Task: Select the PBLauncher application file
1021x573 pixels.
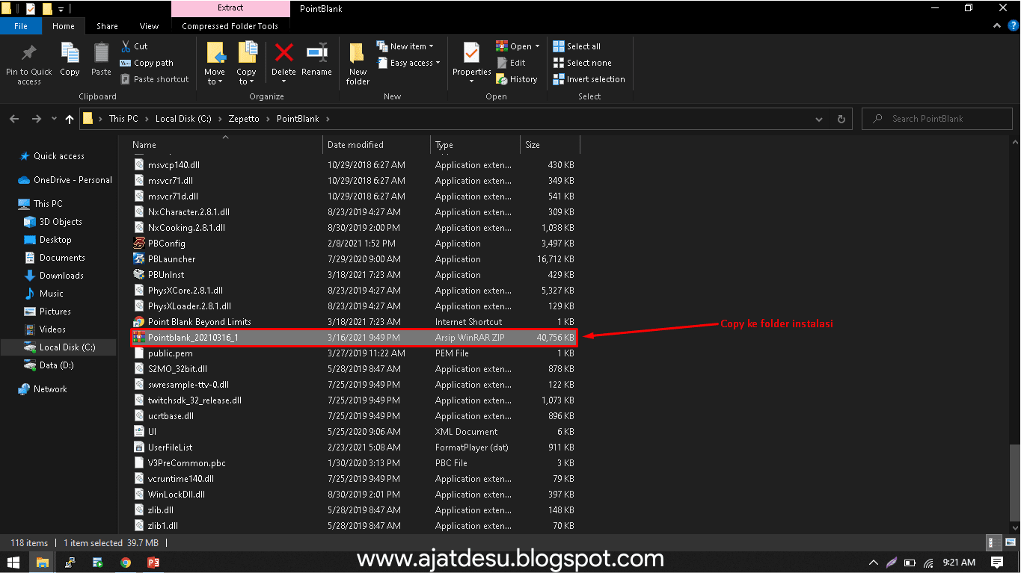Action: point(355,259)
